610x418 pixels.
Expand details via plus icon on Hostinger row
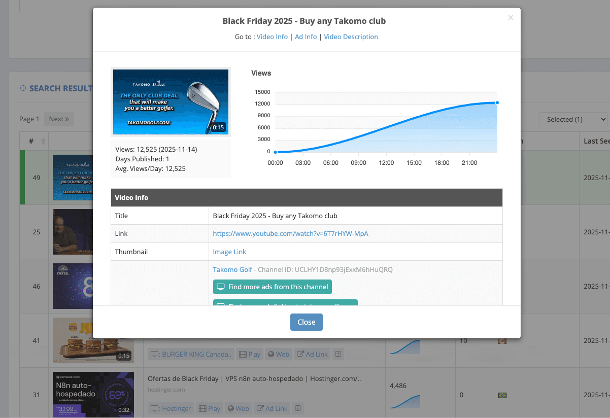297,408
